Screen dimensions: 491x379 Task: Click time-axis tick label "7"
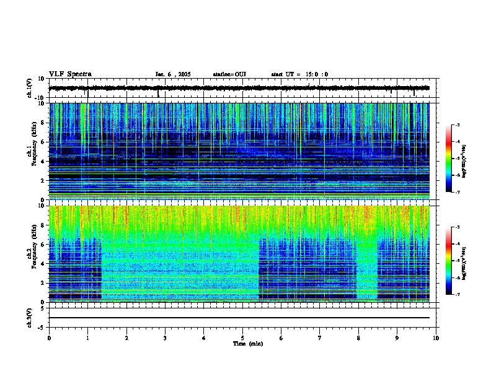320,338
